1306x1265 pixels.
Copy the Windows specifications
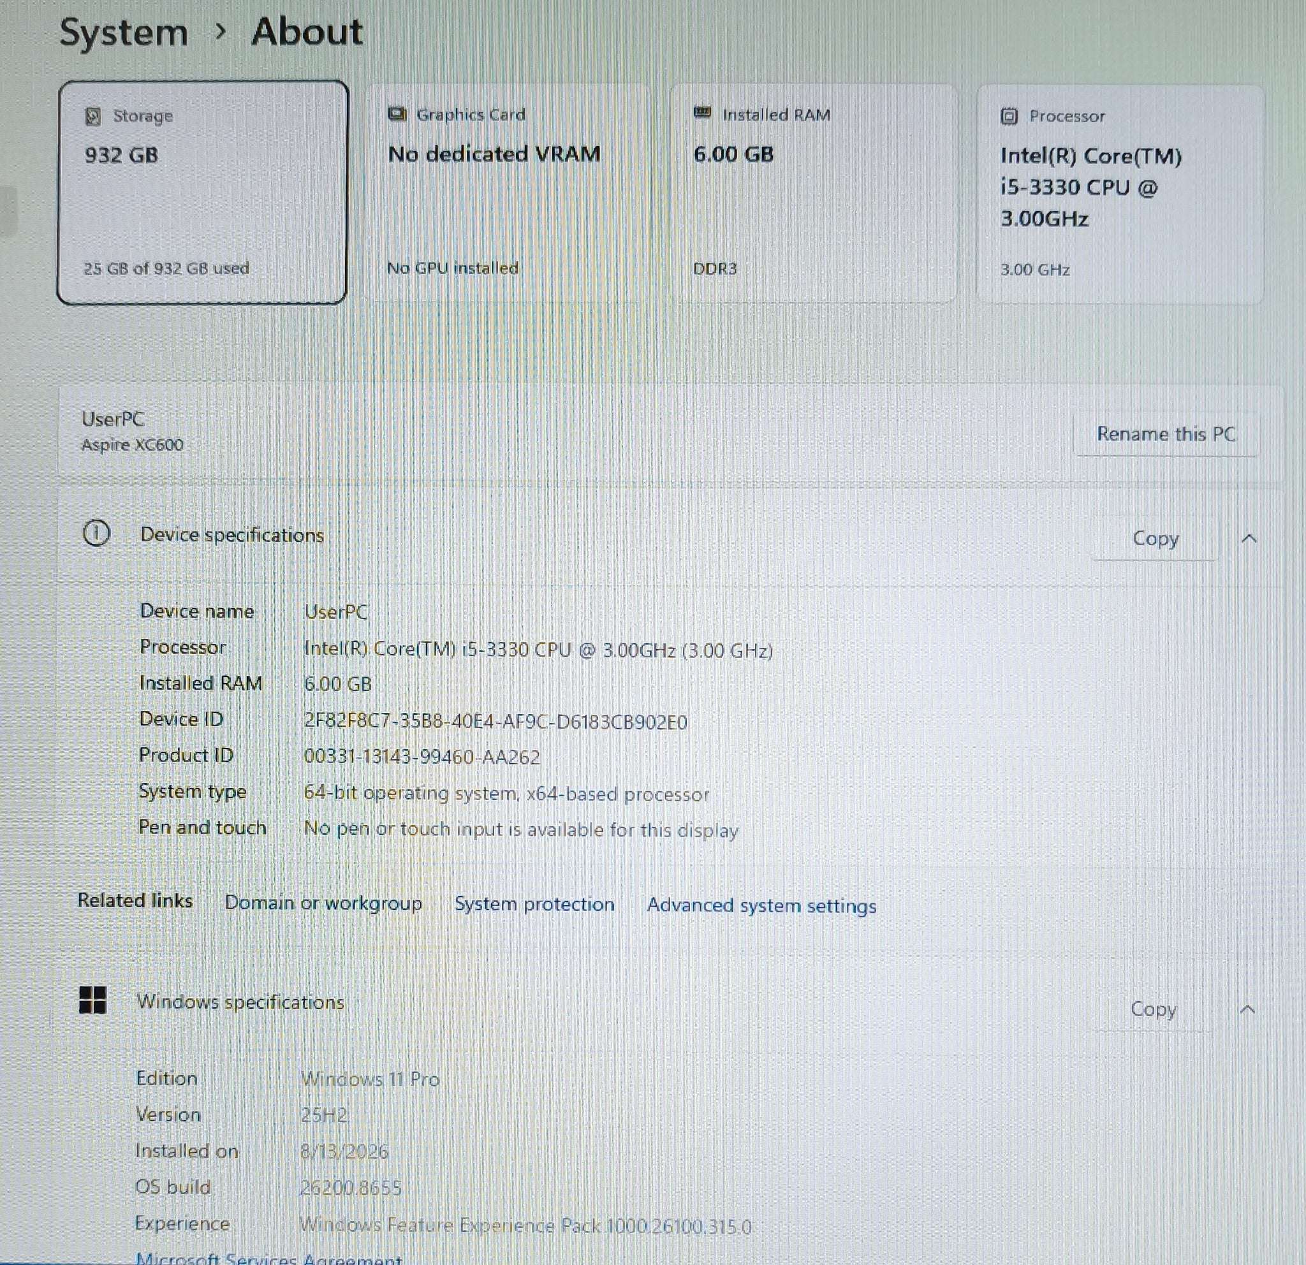(1154, 1009)
